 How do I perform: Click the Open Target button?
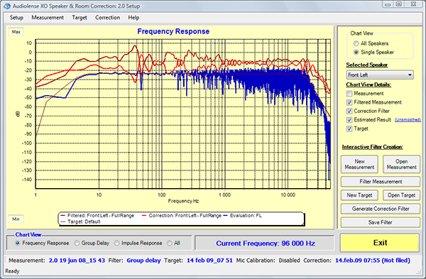pos(402,195)
